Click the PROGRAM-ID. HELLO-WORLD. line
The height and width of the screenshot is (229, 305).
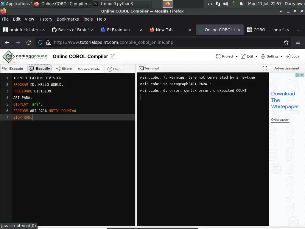[38, 84]
